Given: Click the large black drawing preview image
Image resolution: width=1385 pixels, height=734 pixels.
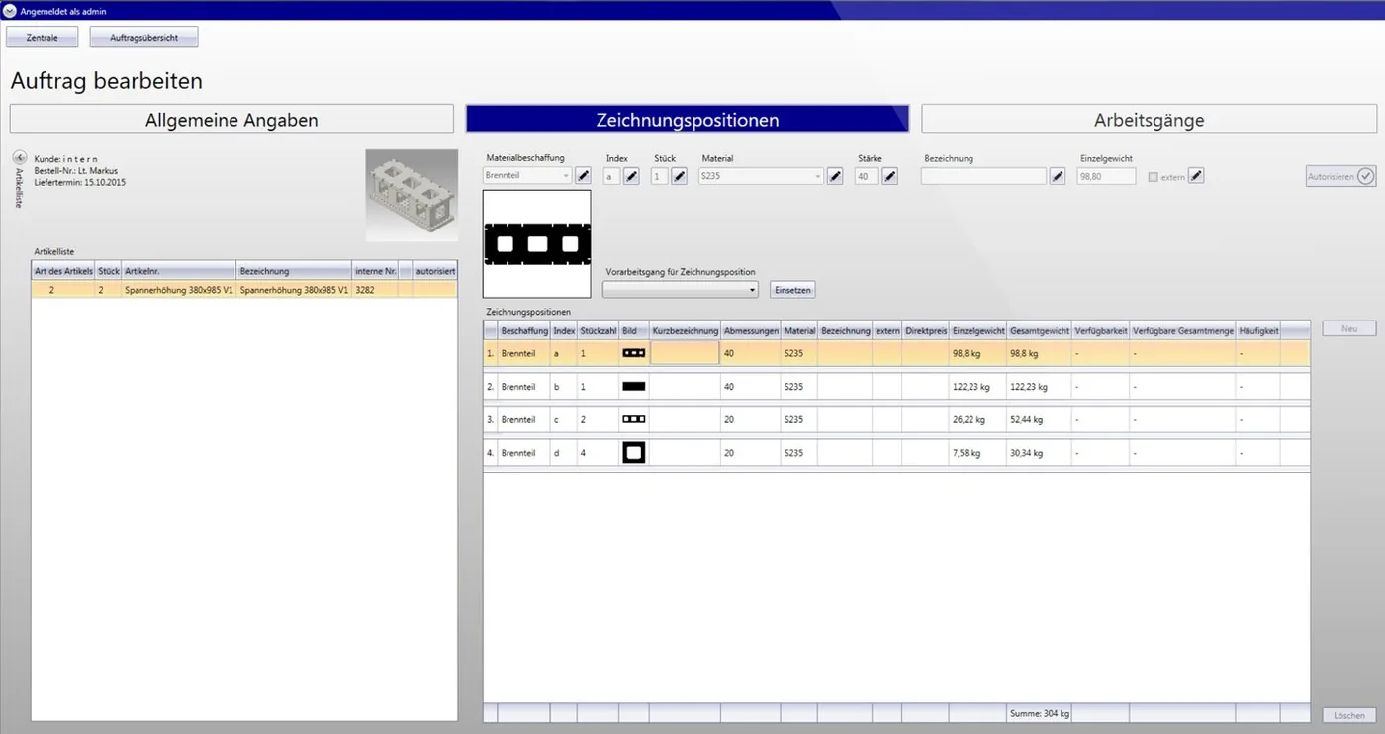Looking at the screenshot, I should (537, 243).
